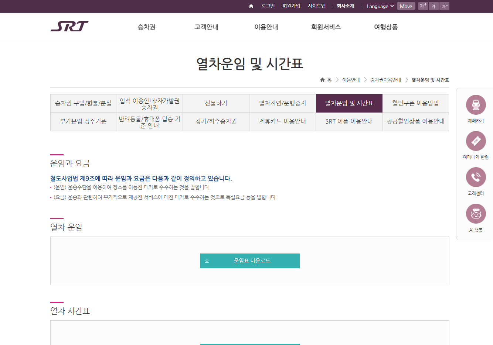Viewport: 493px width, 345px height.
Task: Open 회사소개 link
Action: point(346,6)
